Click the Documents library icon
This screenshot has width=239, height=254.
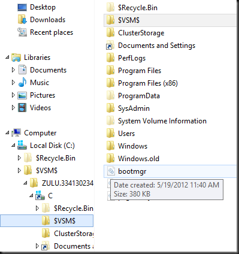(22, 70)
